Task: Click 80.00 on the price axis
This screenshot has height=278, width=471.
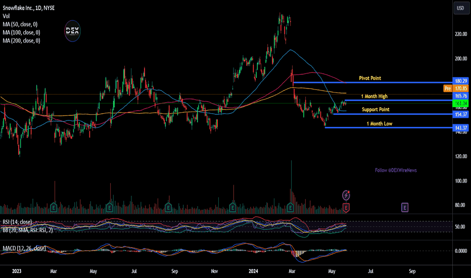Action: coord(460,205)
